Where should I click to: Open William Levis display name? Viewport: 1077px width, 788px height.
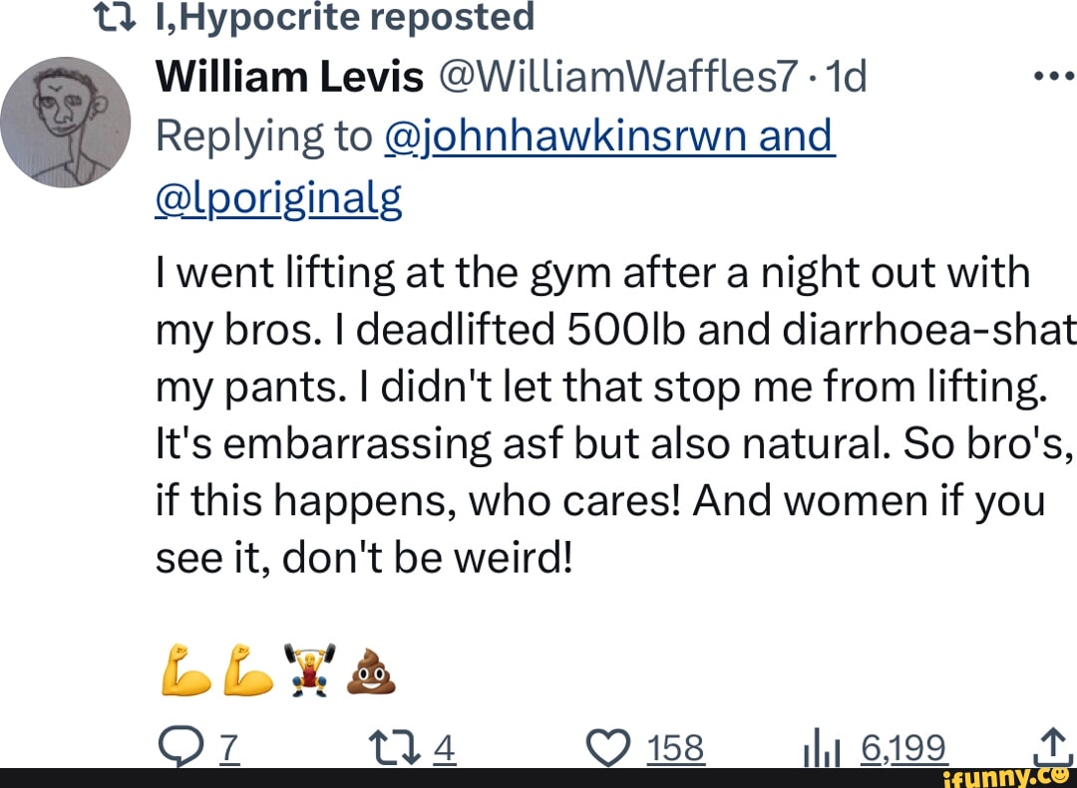[290, 78]
